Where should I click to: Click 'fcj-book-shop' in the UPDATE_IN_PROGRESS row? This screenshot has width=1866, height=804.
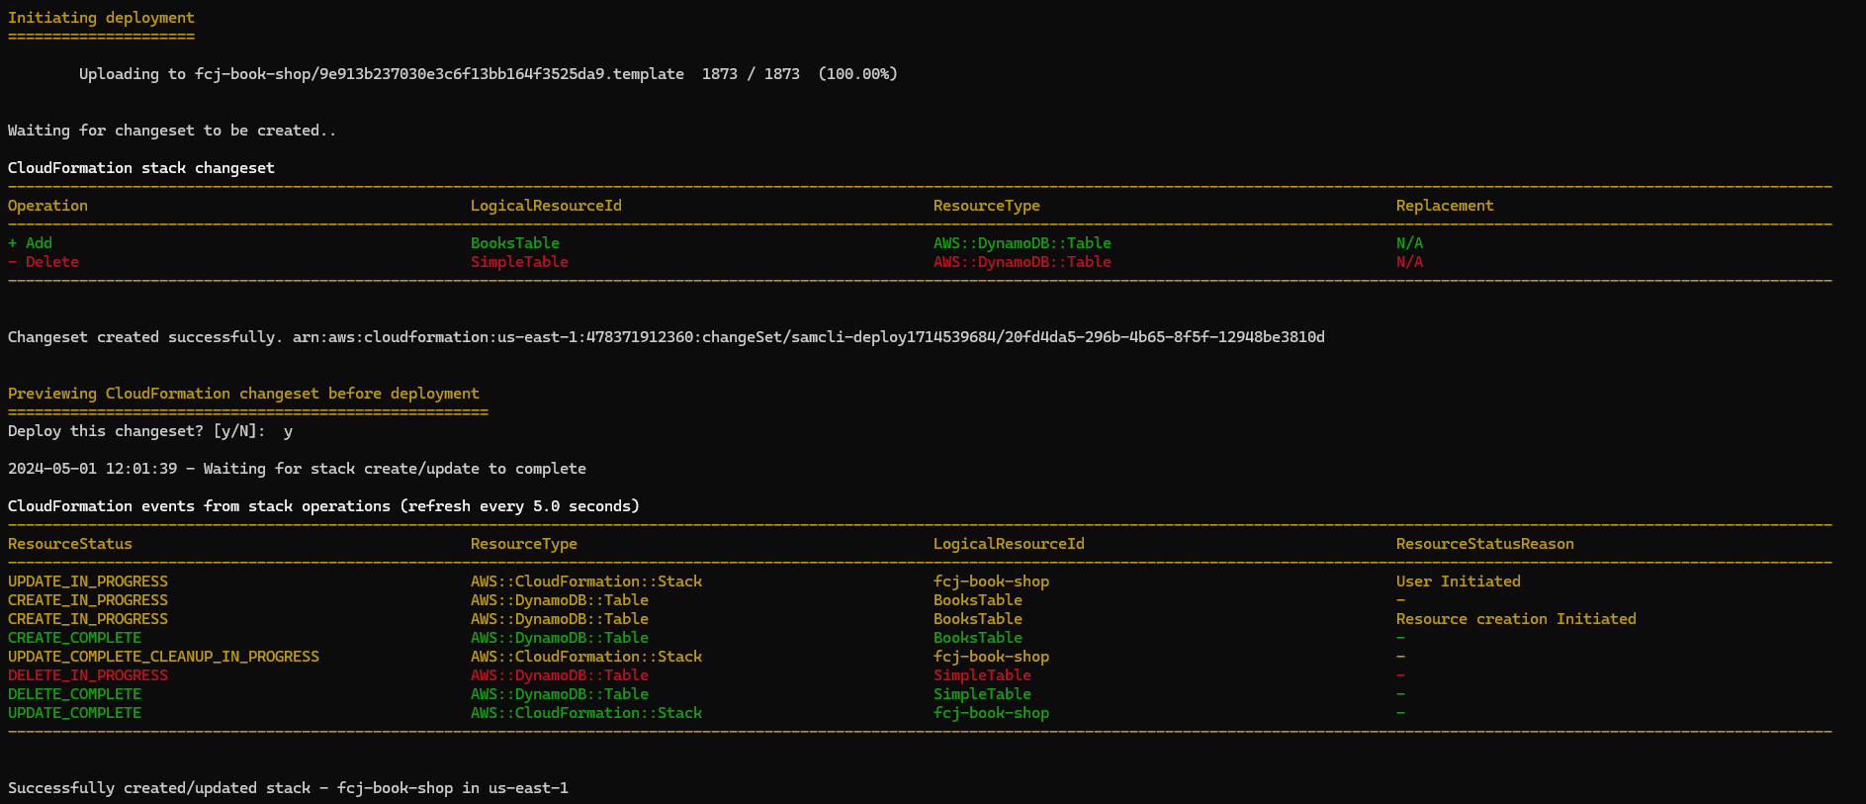991,581
